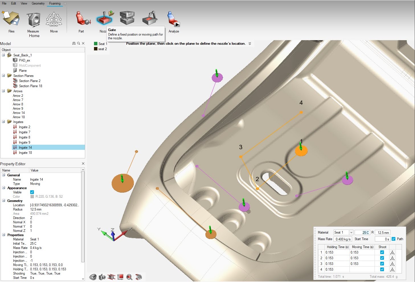Image resolution: width=415 pixels, height=282 pixels.
Task: Click the Color swatch in Appearance properties
Action: click(x=32, y=197)
